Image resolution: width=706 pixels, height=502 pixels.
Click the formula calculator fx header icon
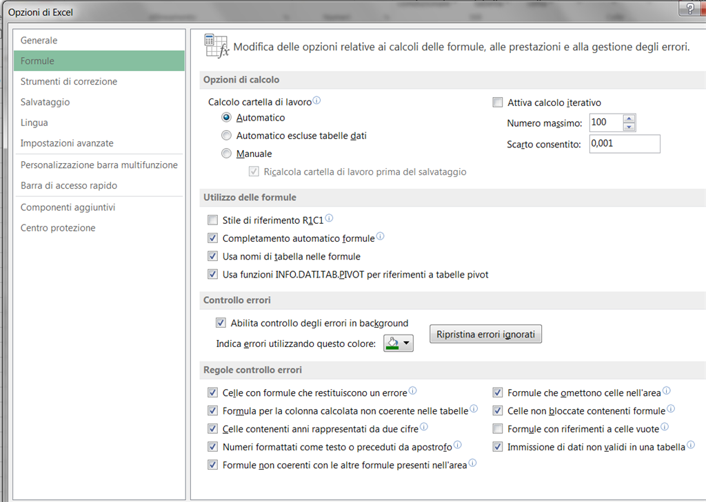point(216,46)
